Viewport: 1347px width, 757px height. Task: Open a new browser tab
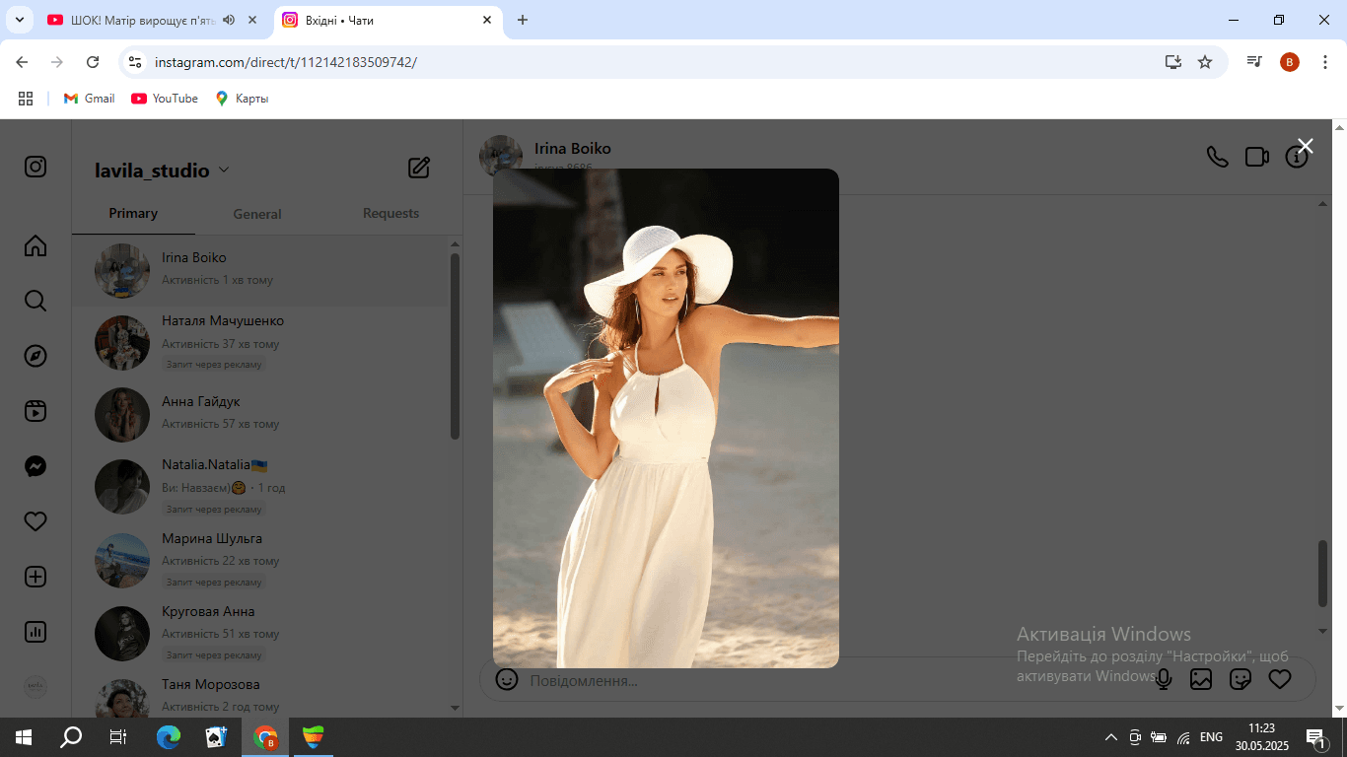point(523,20)
